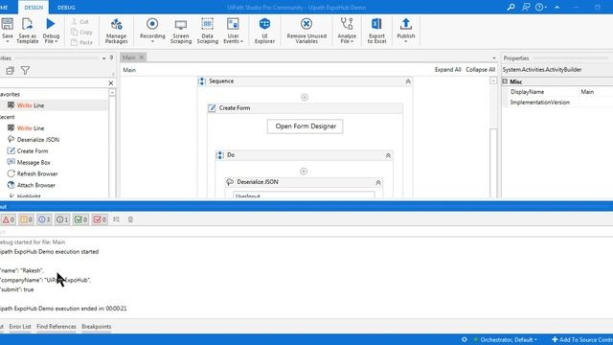Screen dimensions: 613x345
Task: Clear output log with trash icon
Action: click(x=130, y=219)
